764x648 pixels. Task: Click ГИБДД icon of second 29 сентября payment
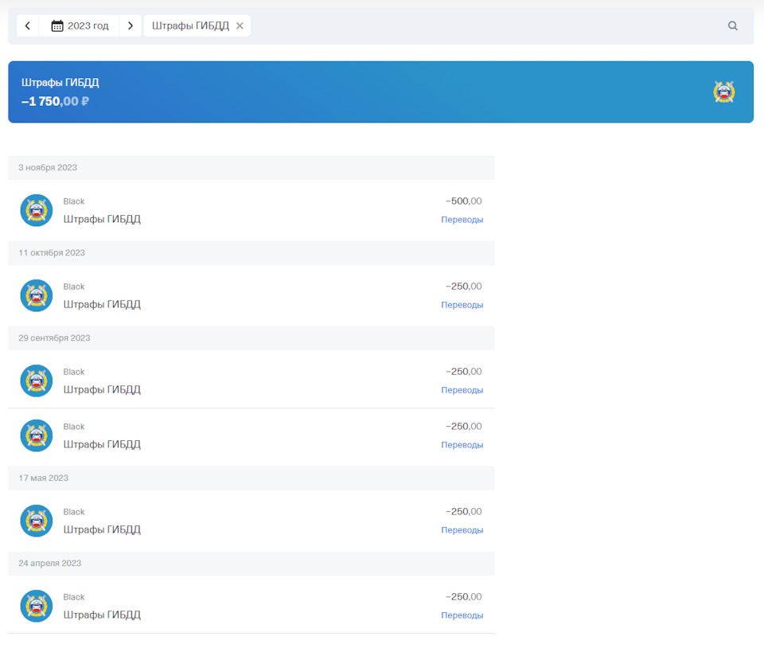click(x=37, y=435)
